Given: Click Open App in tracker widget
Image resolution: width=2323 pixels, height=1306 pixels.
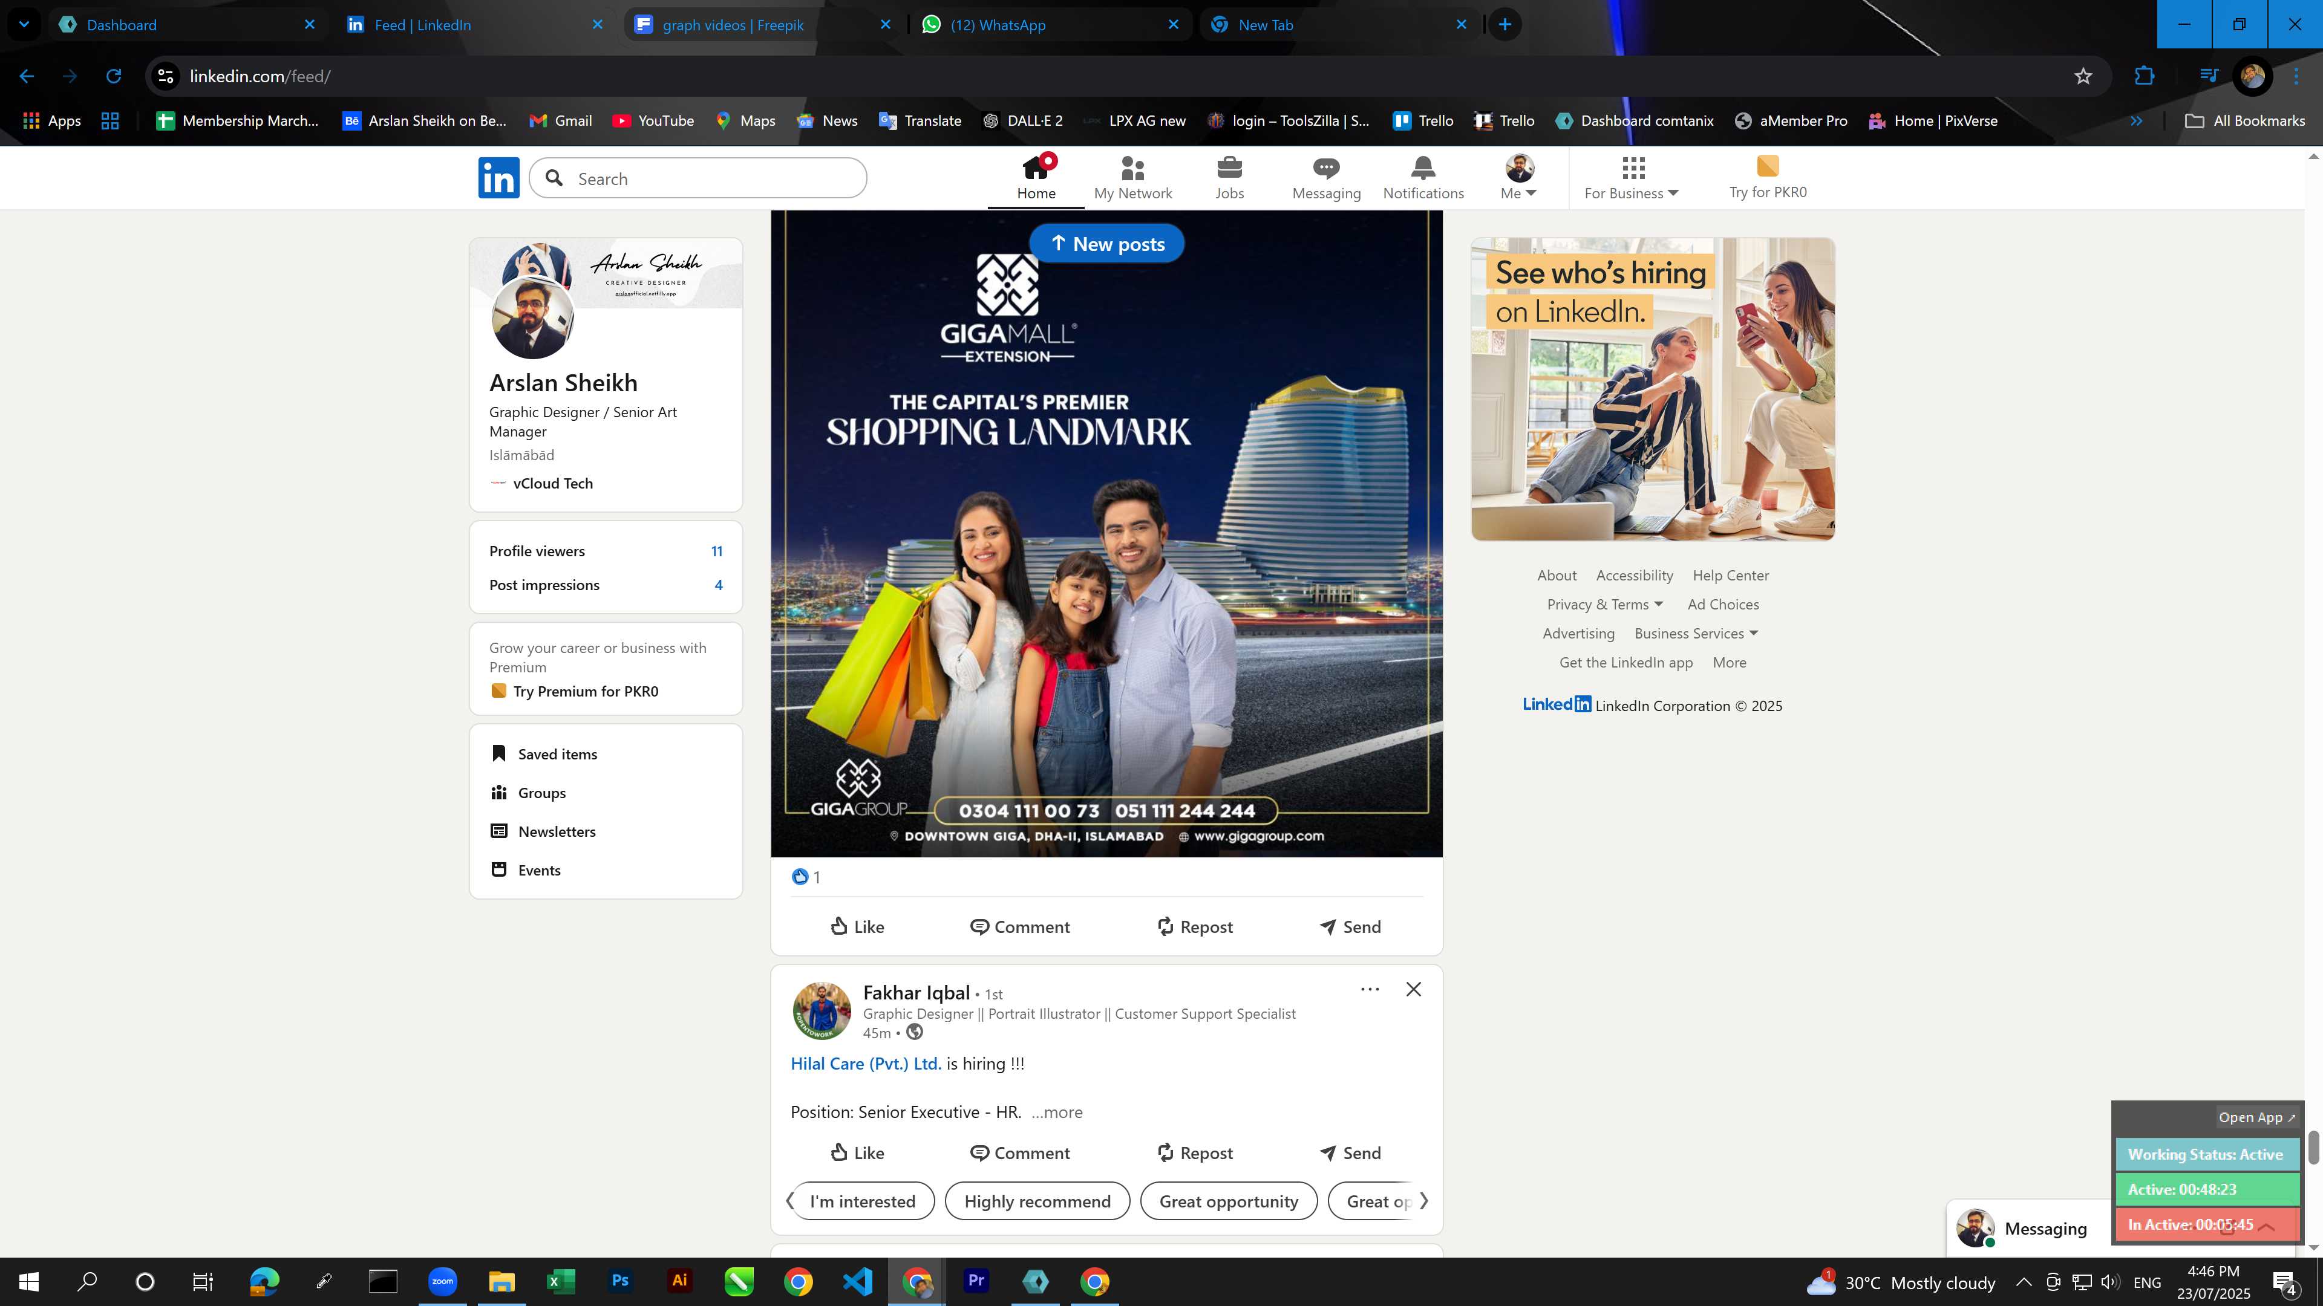Looking at the screenshot, I should (x=2257, y=1117).
